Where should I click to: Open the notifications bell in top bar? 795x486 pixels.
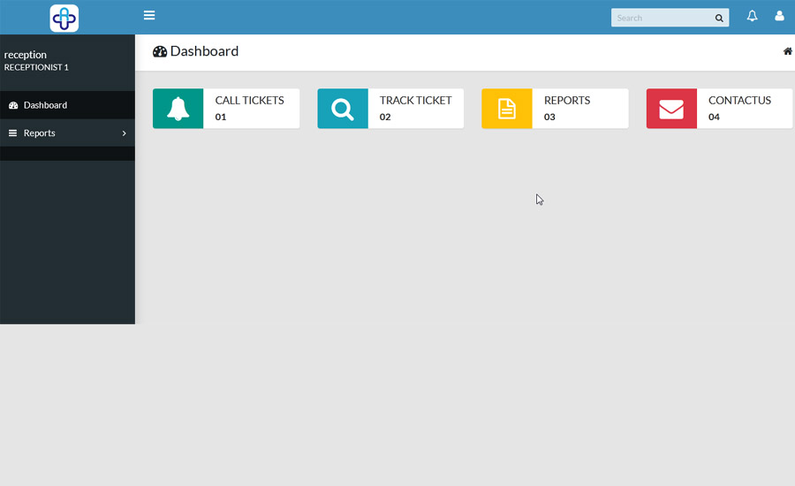point(752,16)
